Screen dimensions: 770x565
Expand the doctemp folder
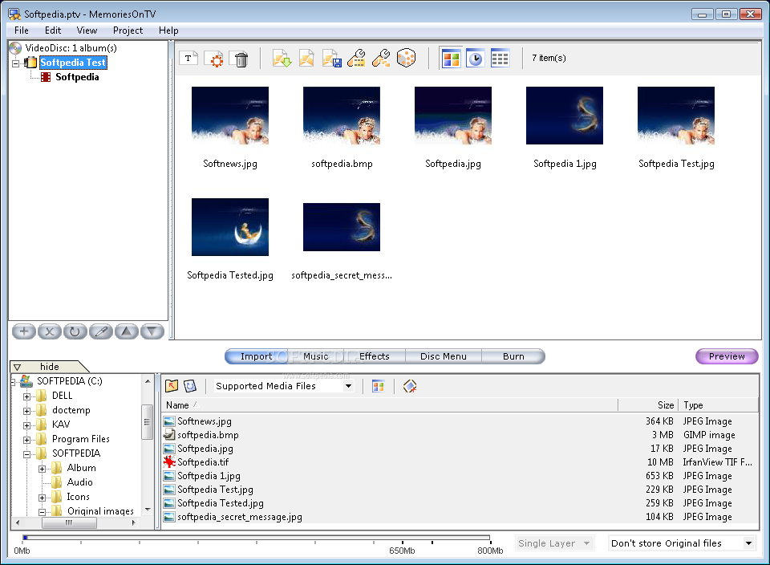tap(27, 411)
